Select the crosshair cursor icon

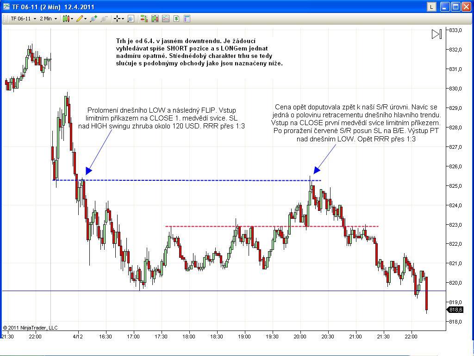point(117,19)
